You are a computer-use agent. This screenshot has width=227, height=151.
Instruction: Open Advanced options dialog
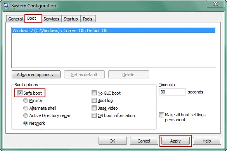click(36, 75)
